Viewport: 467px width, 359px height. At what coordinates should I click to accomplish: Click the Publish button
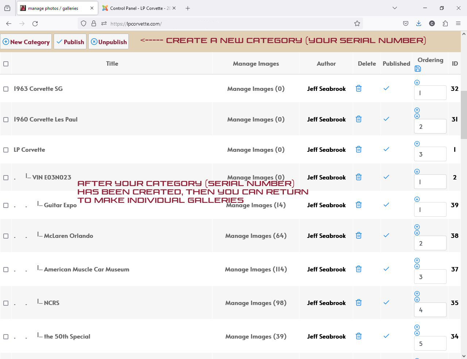pos(70,42)
